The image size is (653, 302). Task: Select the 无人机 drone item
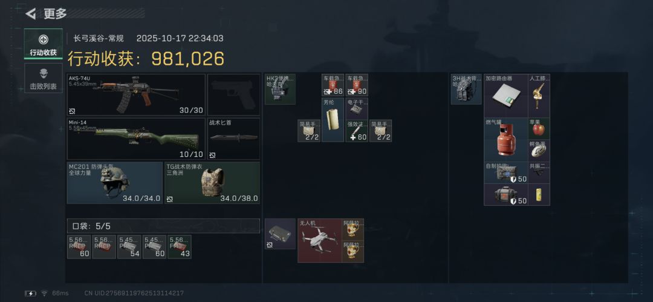click(320, 241)
